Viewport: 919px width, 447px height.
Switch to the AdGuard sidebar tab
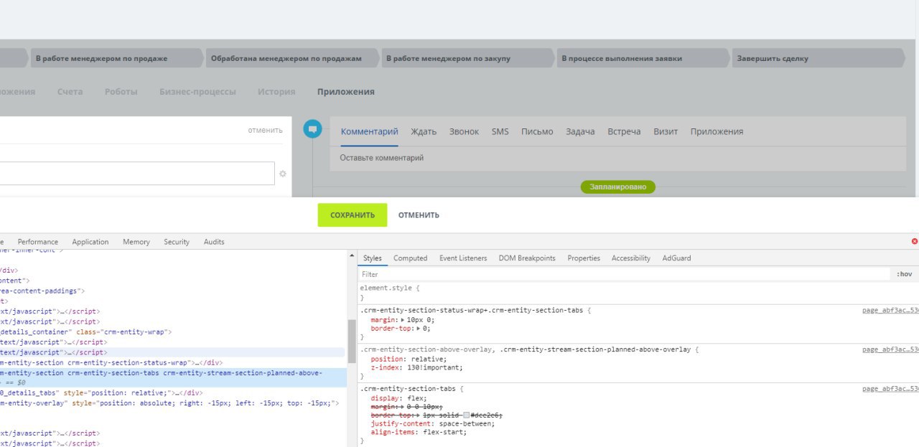click(676, 258)
